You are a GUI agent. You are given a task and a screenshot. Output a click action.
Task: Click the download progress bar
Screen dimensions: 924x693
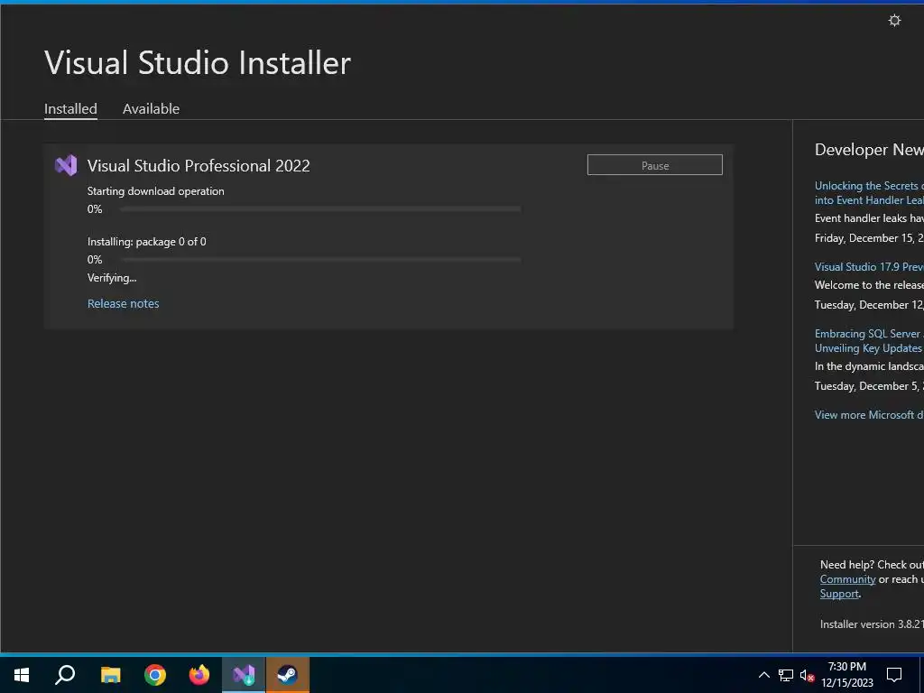click(320, 208)
